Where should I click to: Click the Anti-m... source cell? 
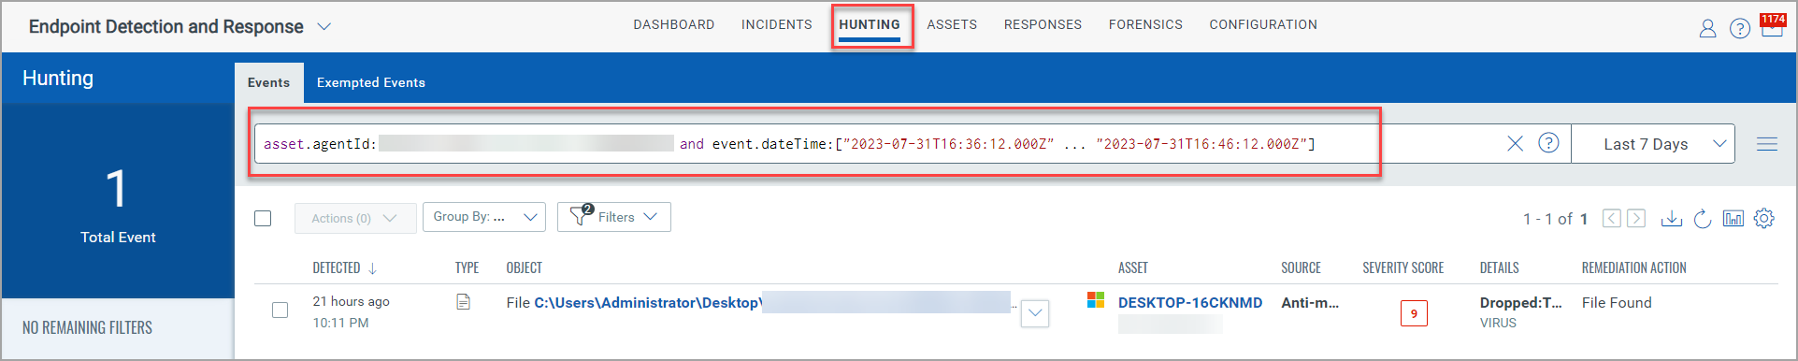tap(1310, 302)
